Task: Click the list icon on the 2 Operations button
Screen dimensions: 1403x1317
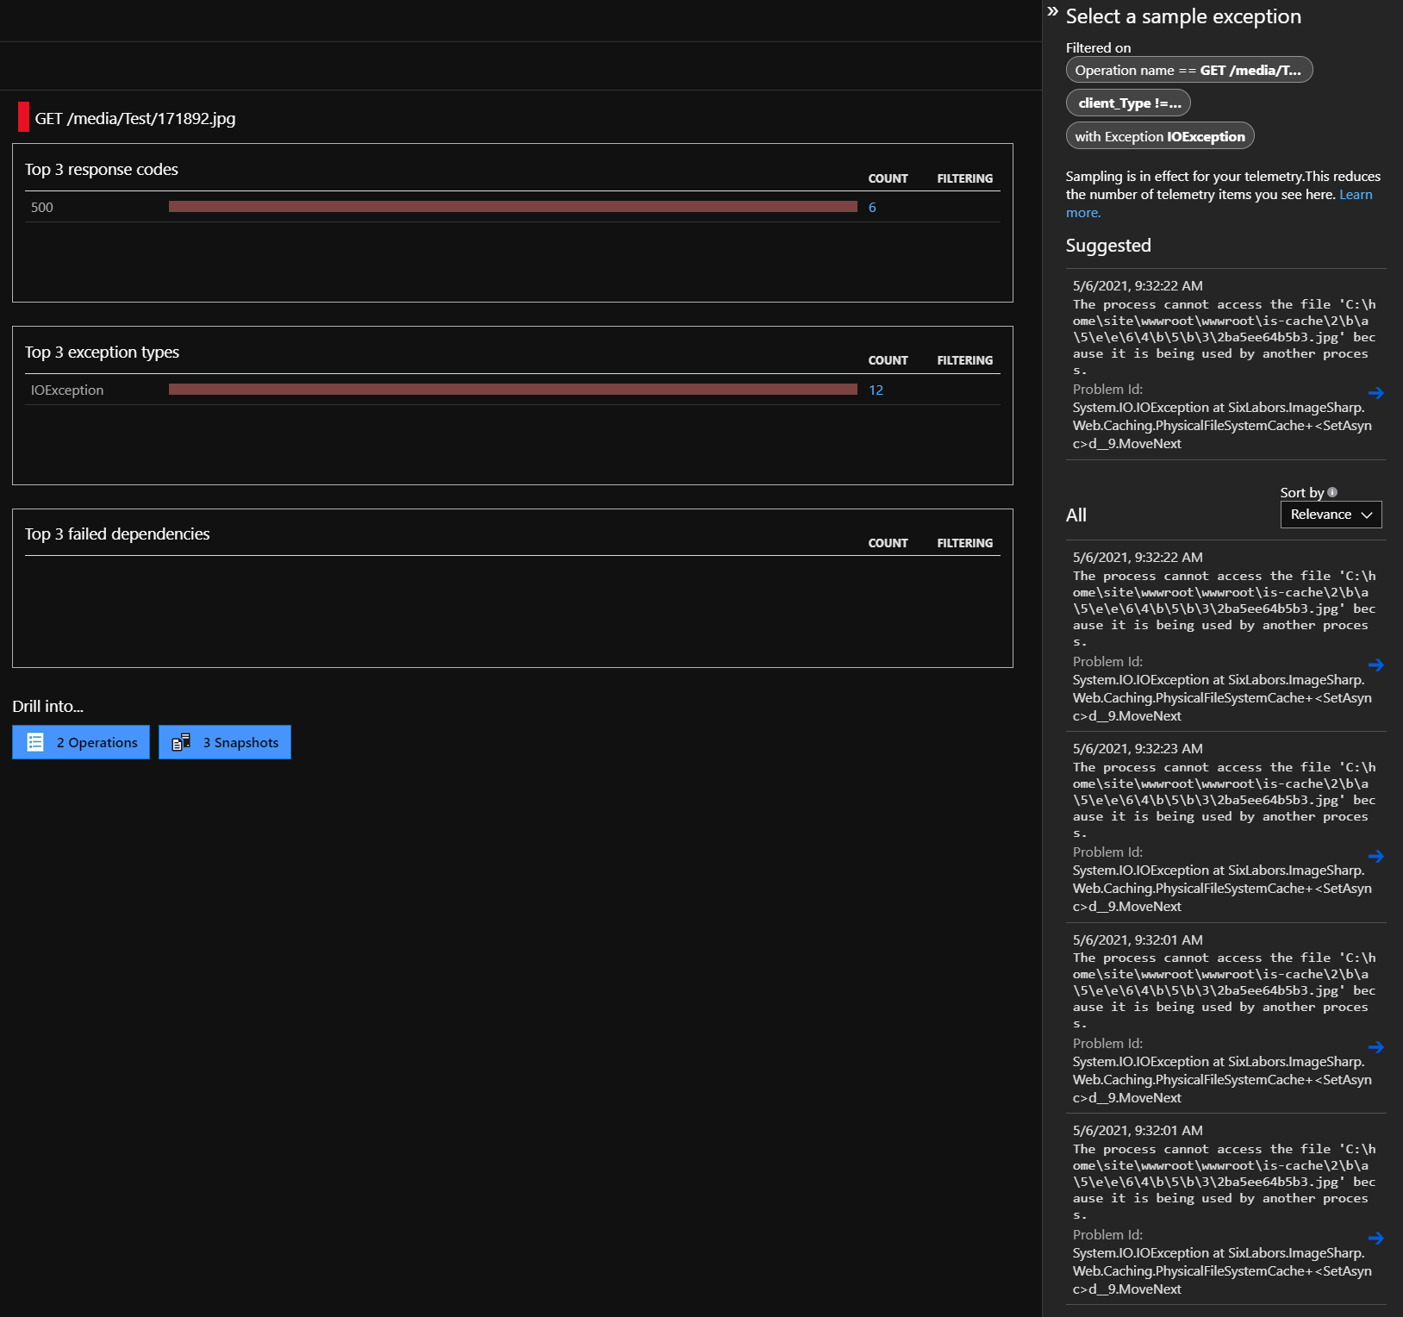Action: (x=34, y=741)
